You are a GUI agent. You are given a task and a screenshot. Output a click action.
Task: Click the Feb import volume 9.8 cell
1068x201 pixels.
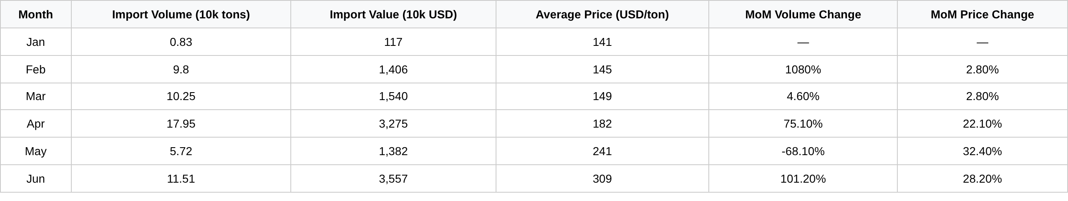tap(181, 69)
